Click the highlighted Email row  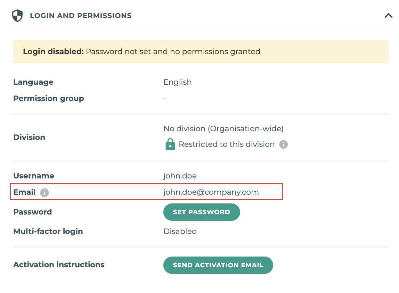(x=146, y=192)
